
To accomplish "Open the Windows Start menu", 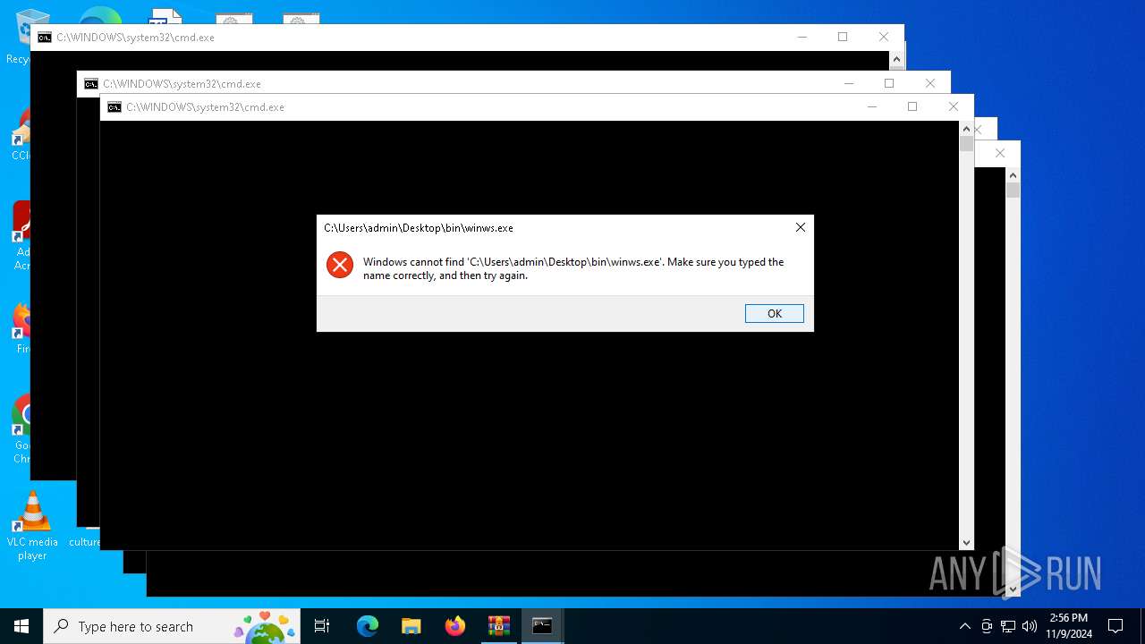I will point(21,626).
